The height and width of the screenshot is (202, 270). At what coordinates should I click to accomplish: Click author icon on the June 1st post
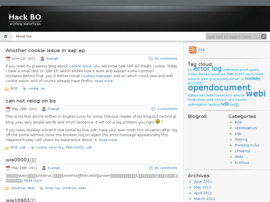point(42,59)
